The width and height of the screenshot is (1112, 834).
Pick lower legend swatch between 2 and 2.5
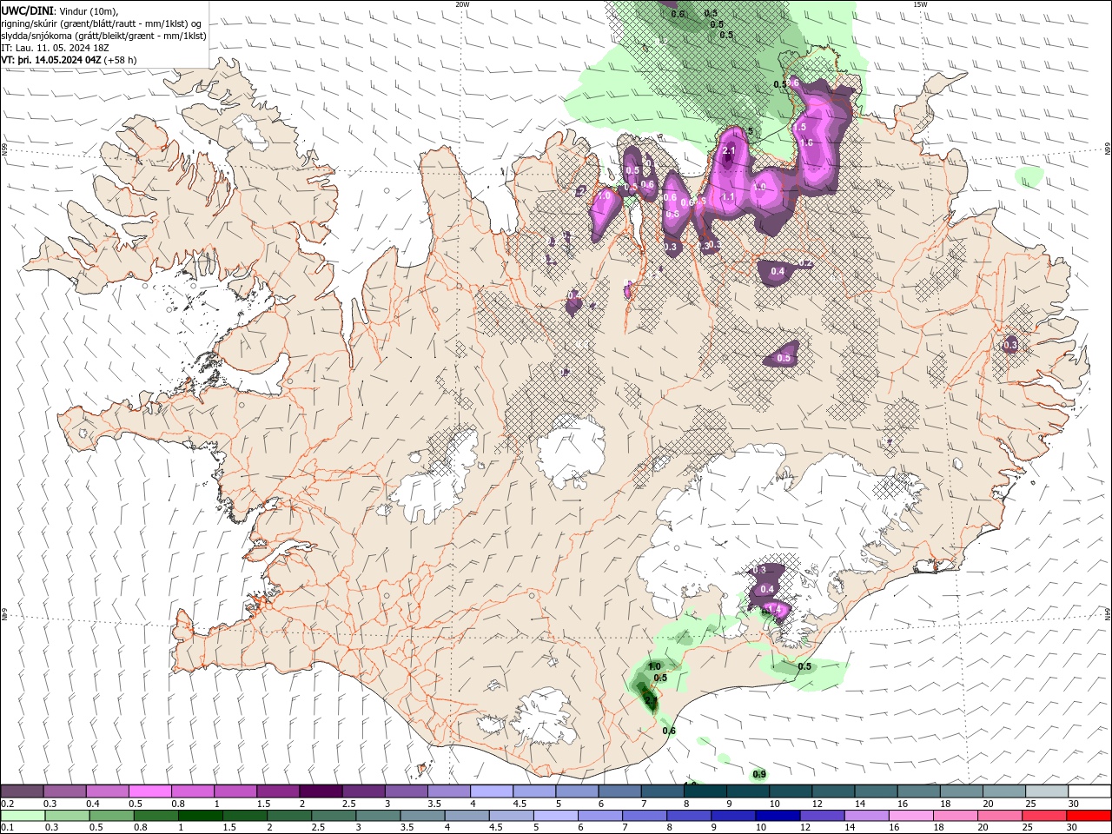pos(289,816)
